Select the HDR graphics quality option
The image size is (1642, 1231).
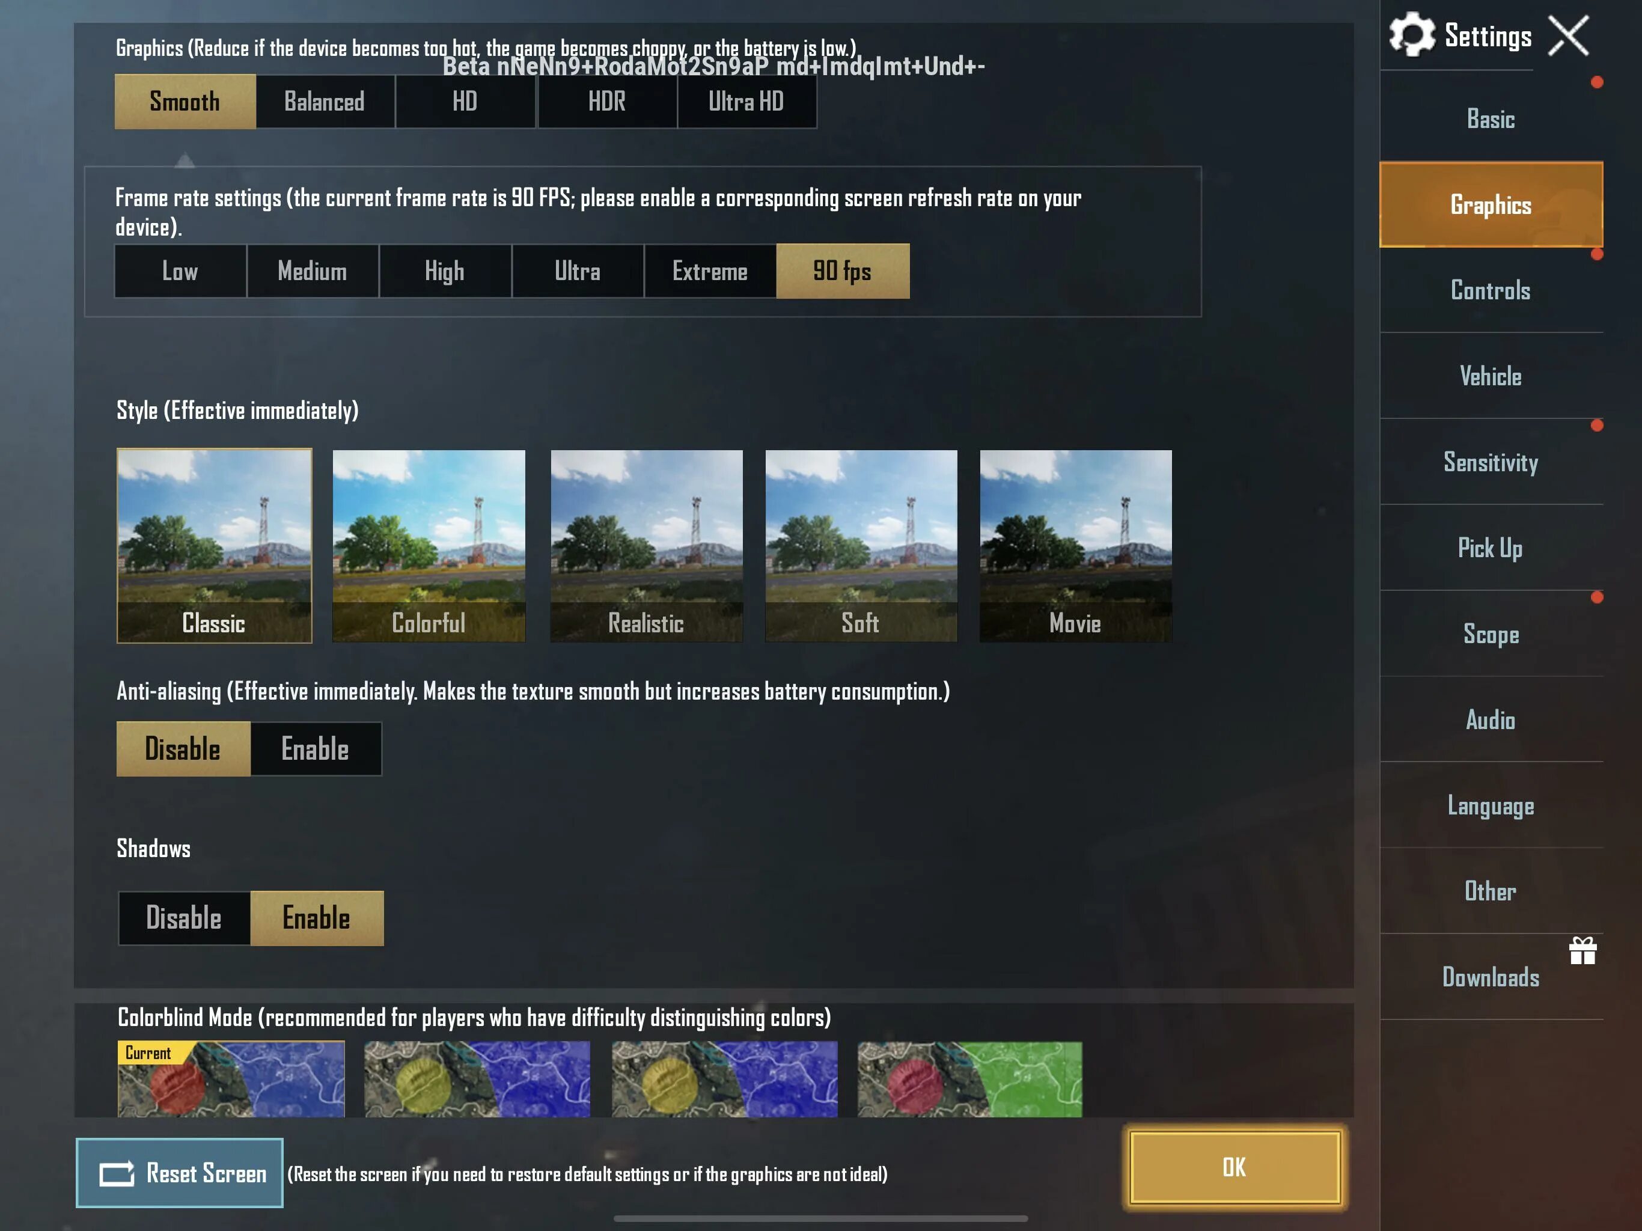click(x=605, y=101)
